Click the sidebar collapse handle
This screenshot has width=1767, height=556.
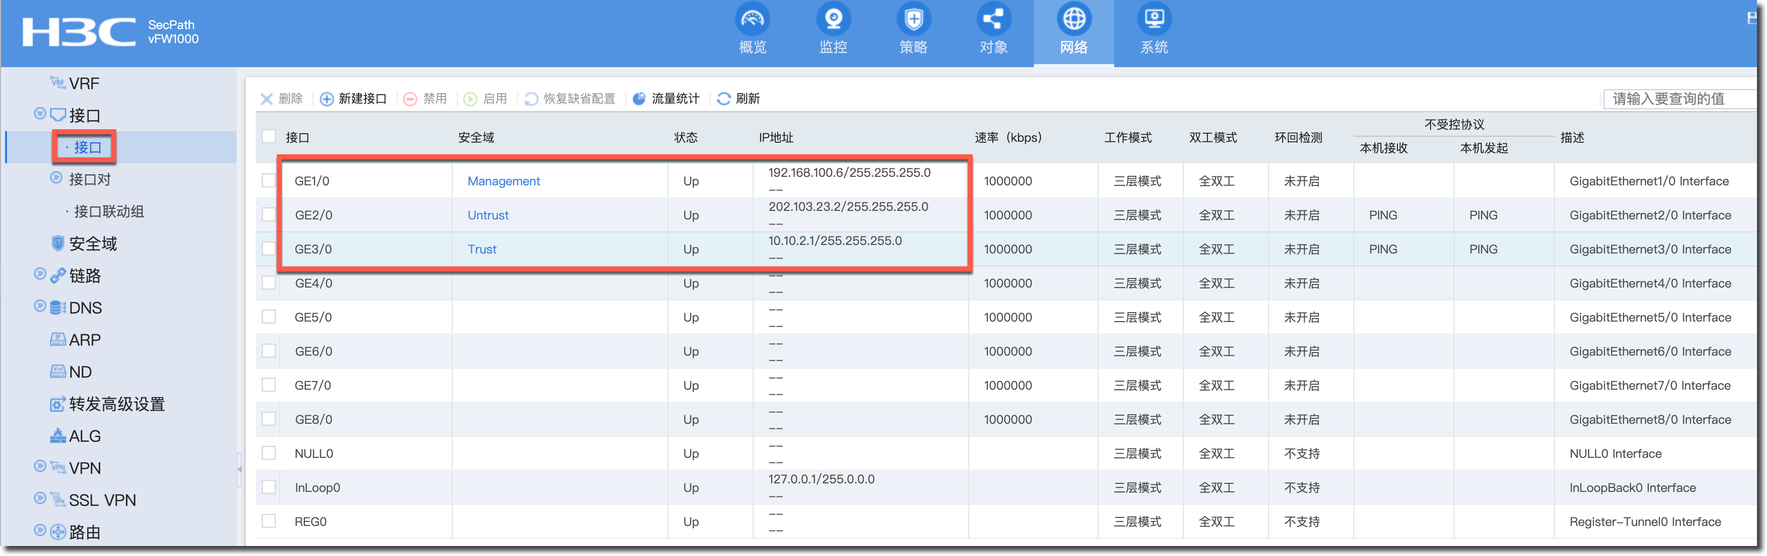(239, 469)
